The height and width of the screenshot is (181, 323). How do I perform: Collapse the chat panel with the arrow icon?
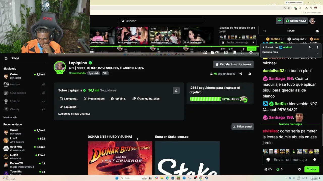click(264, 31)
